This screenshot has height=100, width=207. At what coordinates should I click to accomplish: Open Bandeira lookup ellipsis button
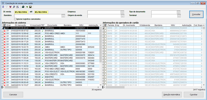coord(63,16)
